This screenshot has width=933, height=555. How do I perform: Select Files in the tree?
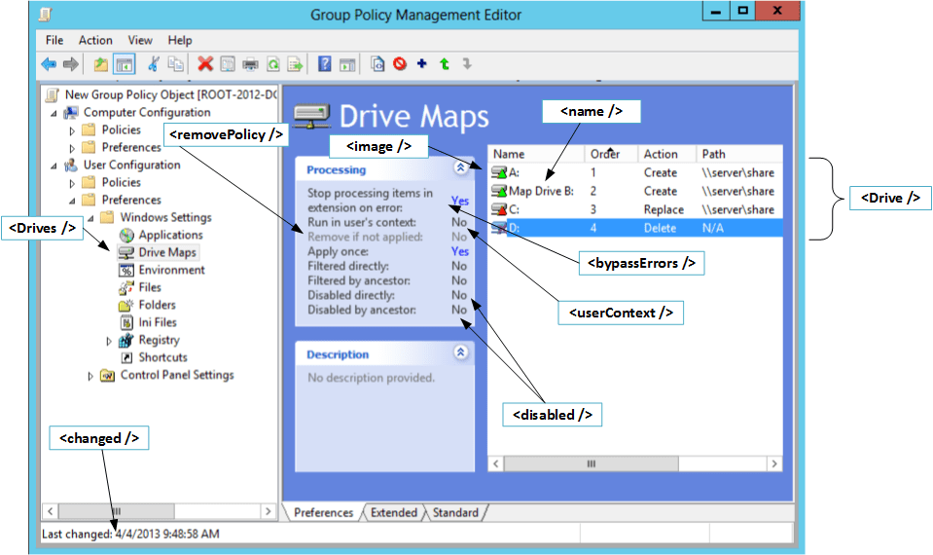pos(150,287)
